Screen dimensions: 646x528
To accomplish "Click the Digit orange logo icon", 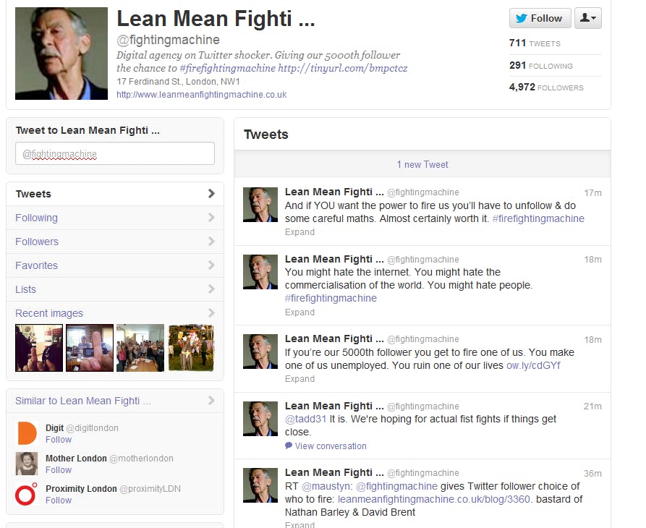I will click(27, 433).
